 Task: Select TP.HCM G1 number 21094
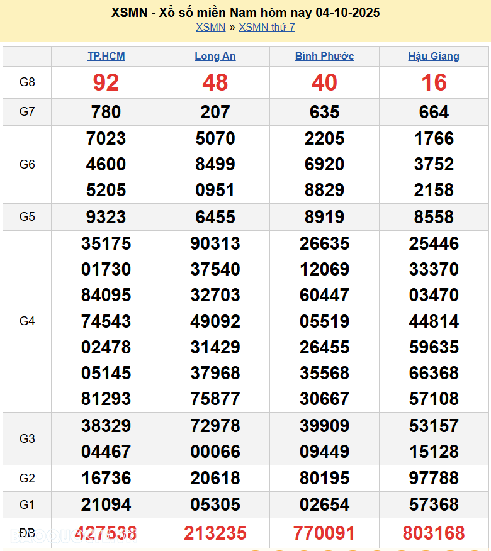[106, 504]
